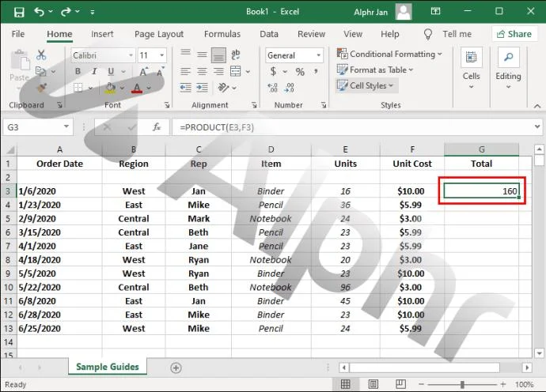The width and height of the screenshot is (546, 392).
Task: Click the Redo arrow icon
Action: click(66, 12)
